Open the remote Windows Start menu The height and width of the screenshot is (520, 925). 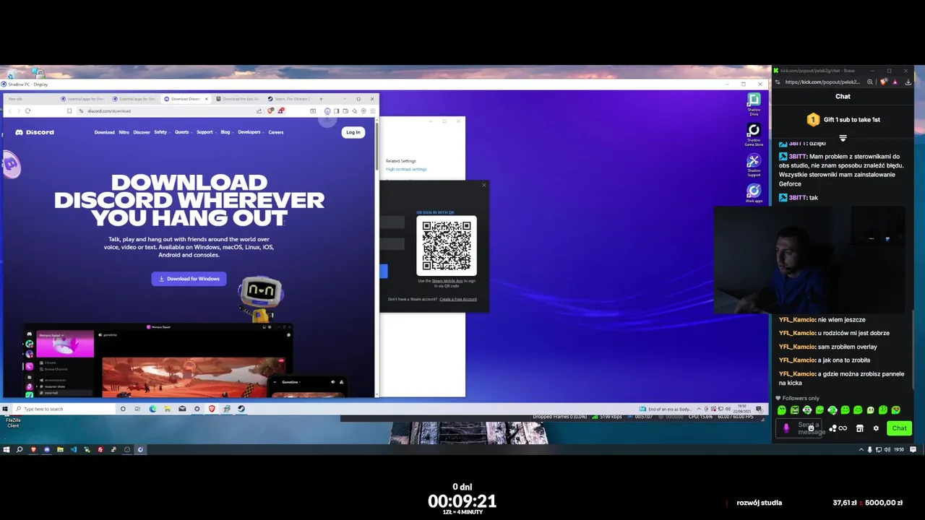tap(5, 409)
